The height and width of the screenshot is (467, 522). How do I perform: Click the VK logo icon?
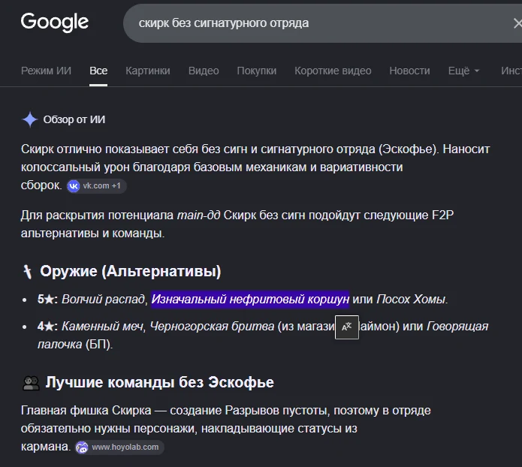[74, 185]
